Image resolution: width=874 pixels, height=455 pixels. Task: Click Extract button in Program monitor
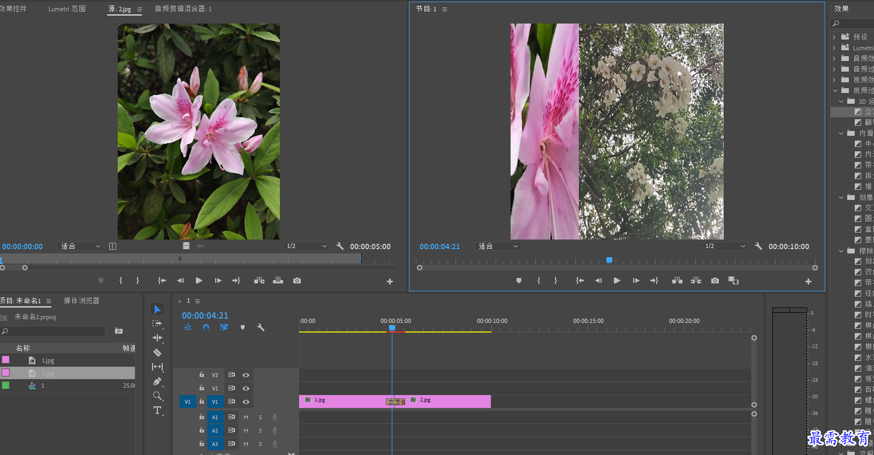click(x=696, y=281)
